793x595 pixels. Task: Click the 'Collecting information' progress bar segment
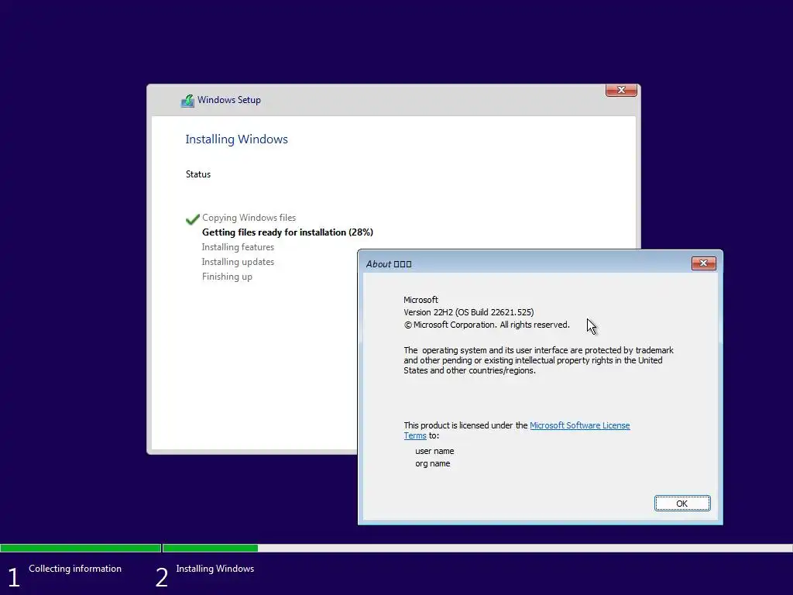[x=81, y=548]
